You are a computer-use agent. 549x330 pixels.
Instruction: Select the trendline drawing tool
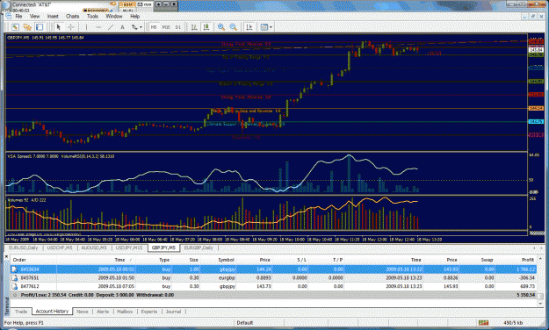point(111,27)
